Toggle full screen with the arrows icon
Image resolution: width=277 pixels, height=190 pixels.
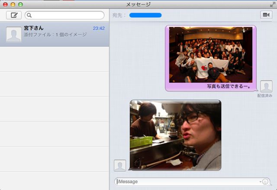click(273, 4)
